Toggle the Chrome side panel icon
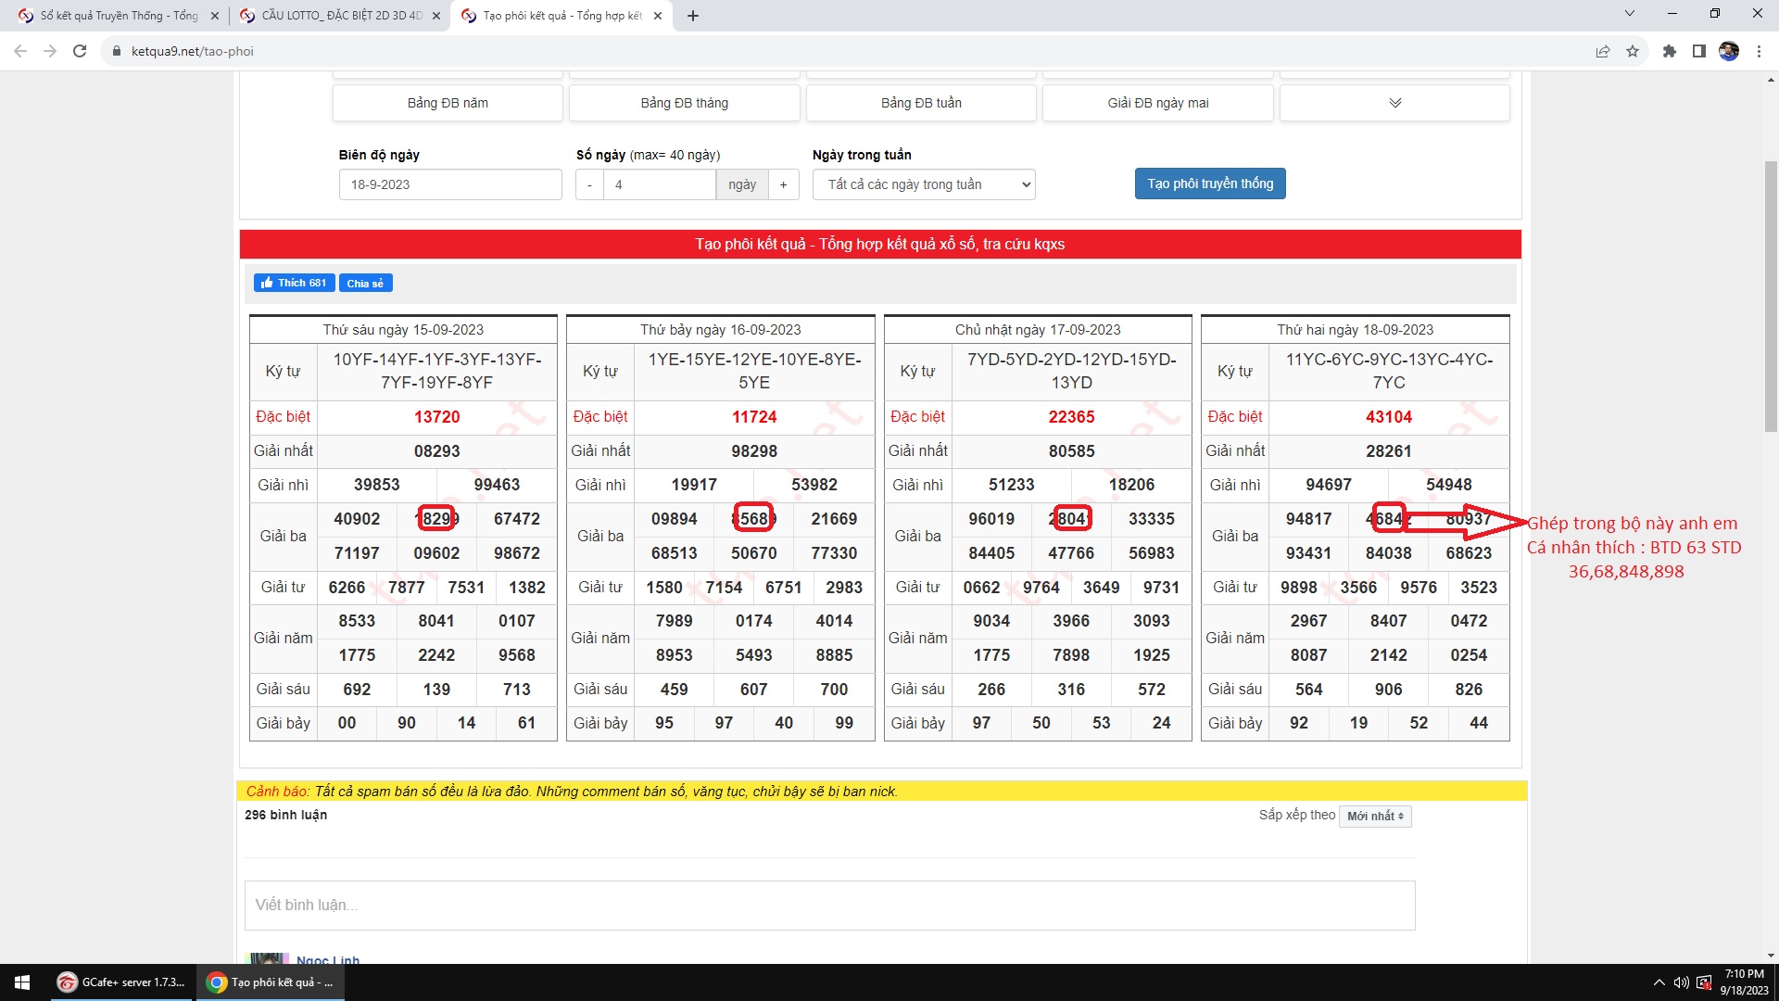Viewport: 1779px width, 1001px height. [1699, 51]
